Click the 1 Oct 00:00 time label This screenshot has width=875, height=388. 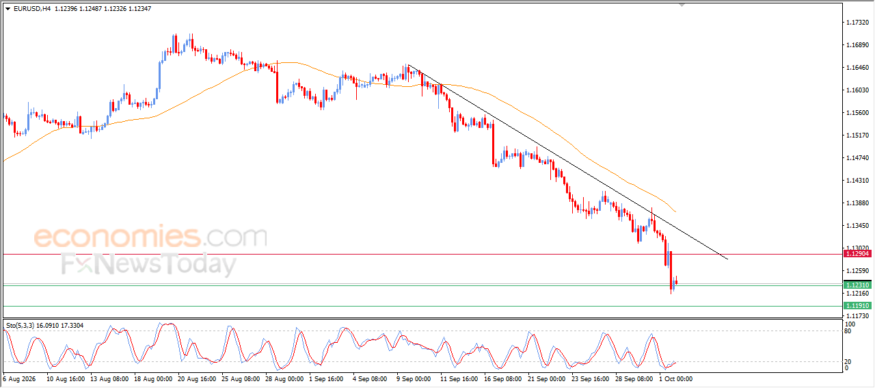point(676,378)
